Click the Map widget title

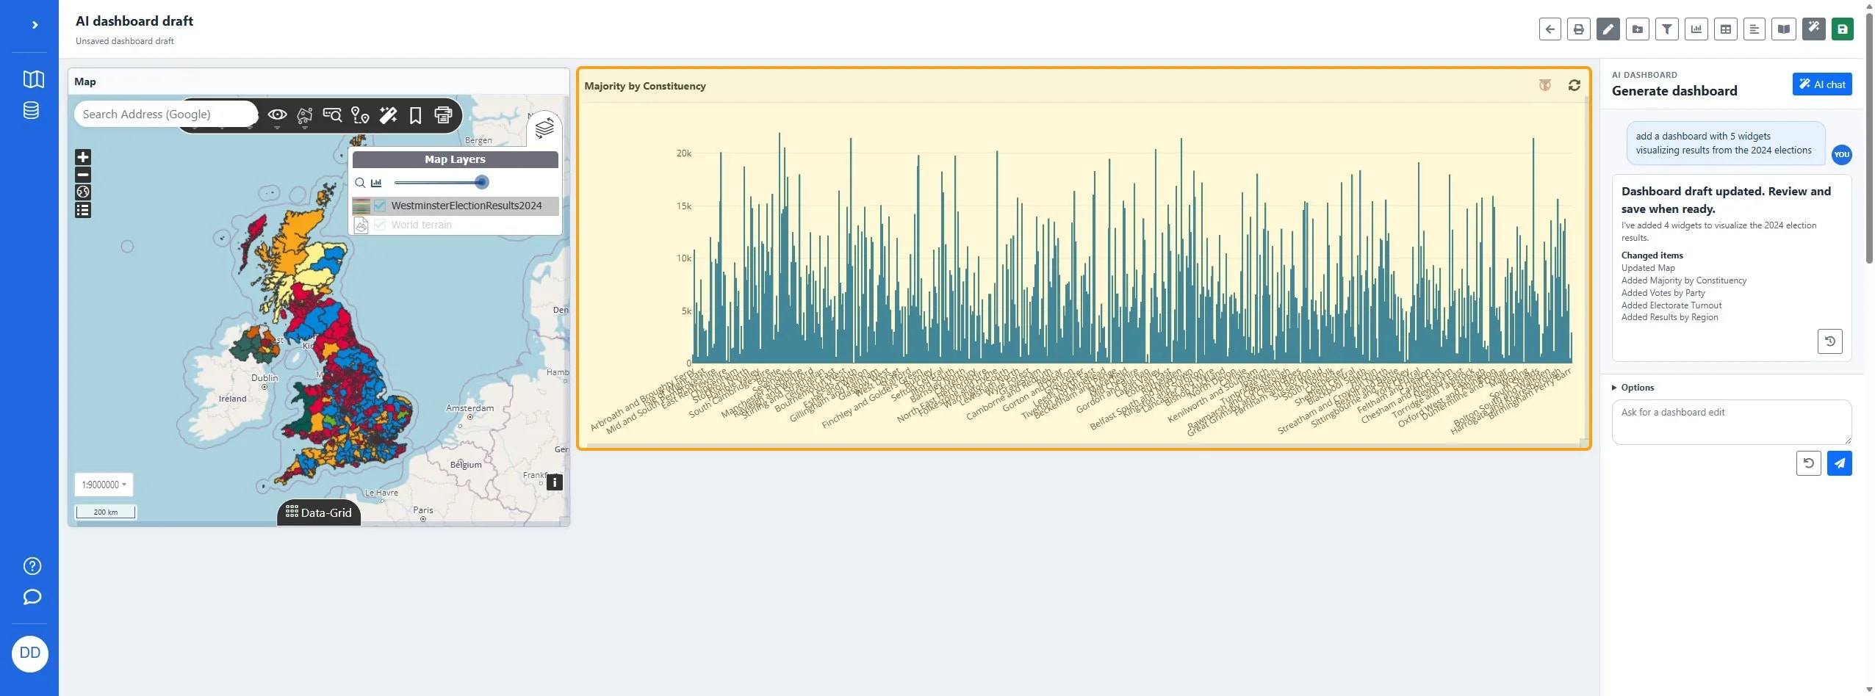[85, 81]
